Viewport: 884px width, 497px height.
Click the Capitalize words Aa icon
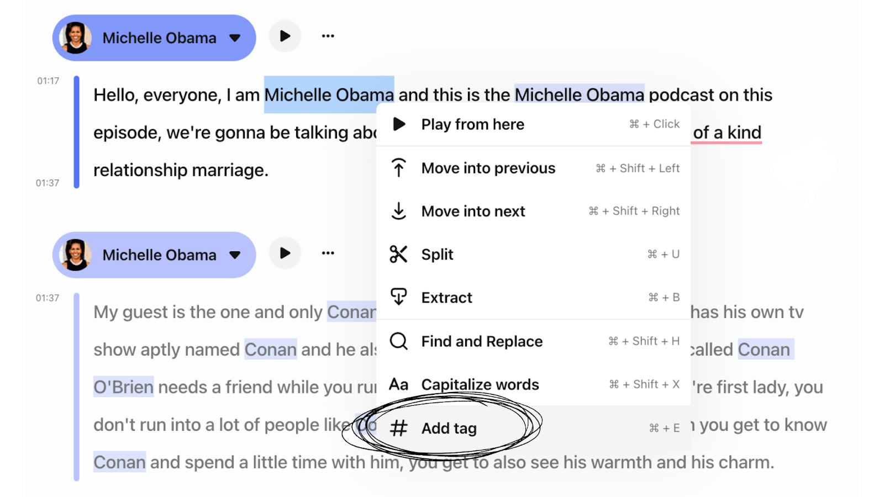[x=398, y=384]
